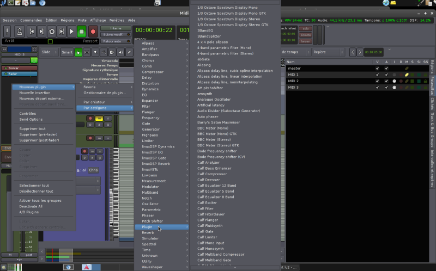Viewport: 436px width, 271px height.
Task: Toggle Suivre modif option
Action: coord(116,35)
